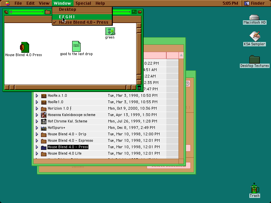Expand the House Blend 4.0 - Espresso folder triangle

[x=37, y=140]
